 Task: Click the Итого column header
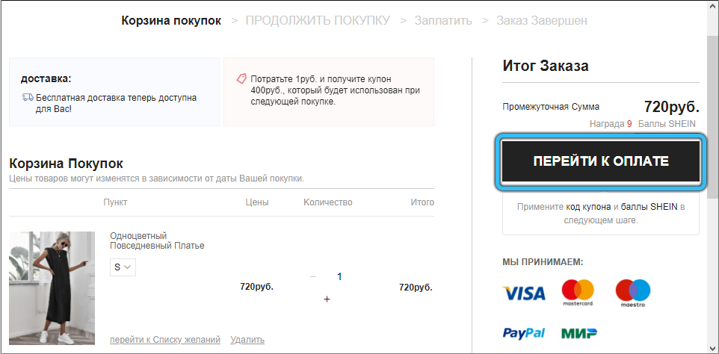422,202
